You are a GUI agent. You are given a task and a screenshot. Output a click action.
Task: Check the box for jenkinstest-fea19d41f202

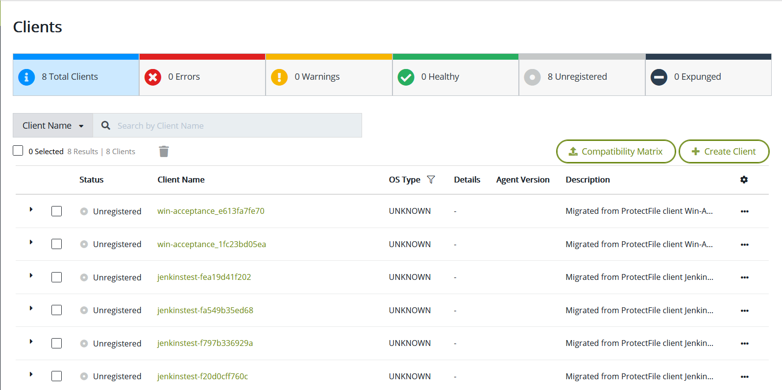57,277
